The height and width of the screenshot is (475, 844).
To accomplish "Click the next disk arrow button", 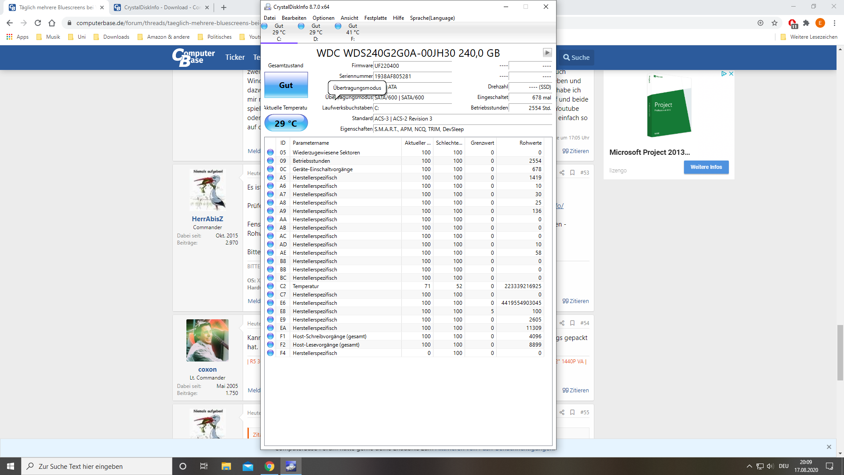I will (547, 53).
